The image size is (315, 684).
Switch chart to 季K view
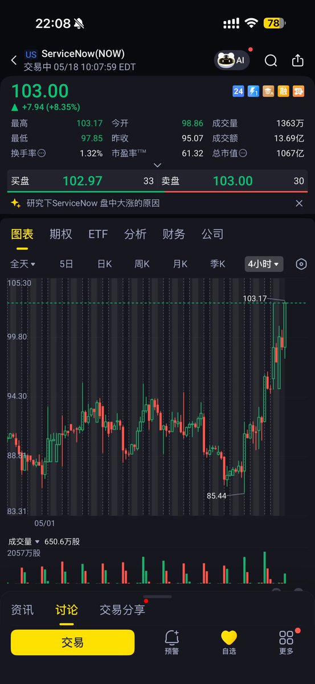(218, 264)
